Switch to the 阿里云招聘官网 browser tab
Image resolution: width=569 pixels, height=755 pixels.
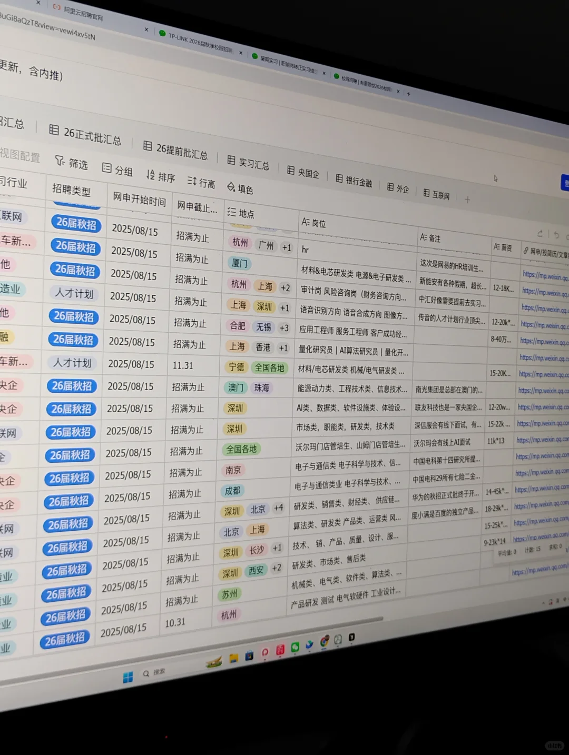click(79, 11)
